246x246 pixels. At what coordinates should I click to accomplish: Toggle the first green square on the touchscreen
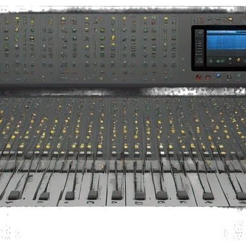point(211,61)
